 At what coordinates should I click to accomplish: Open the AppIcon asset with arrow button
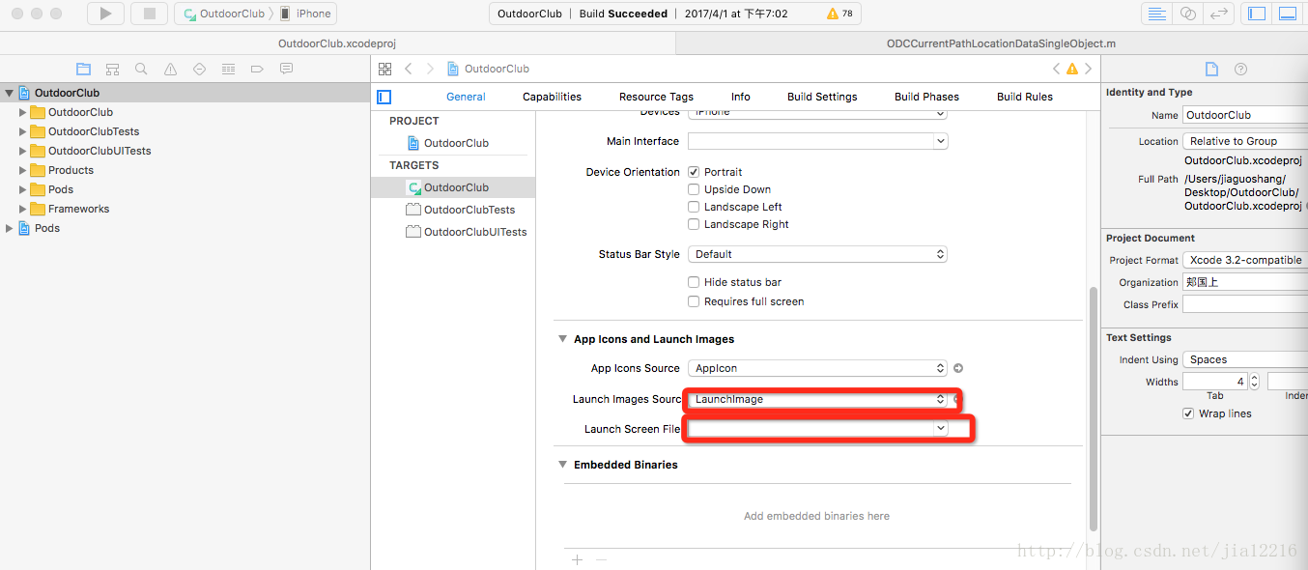click(x=958, y=368)
